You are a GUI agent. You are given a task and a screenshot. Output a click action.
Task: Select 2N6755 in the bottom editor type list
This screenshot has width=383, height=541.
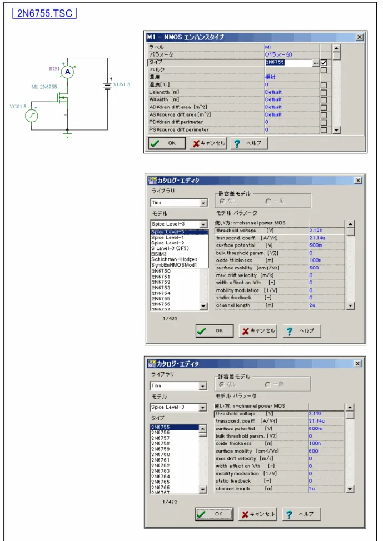coord(175,427)
